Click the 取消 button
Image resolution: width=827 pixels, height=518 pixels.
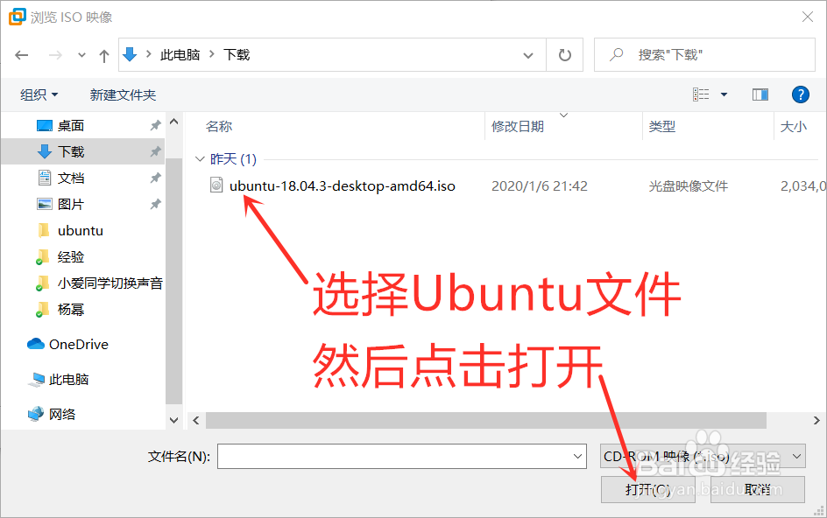(x=758, y=489)
